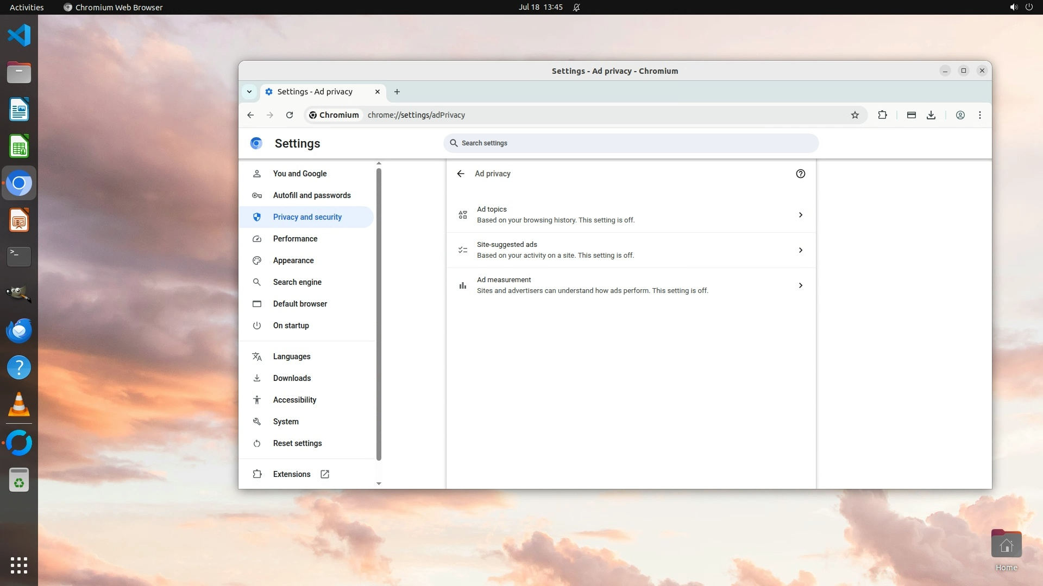Go back using the Ad privacy back arrow
1043x586 pixels.
pos(461,174)
